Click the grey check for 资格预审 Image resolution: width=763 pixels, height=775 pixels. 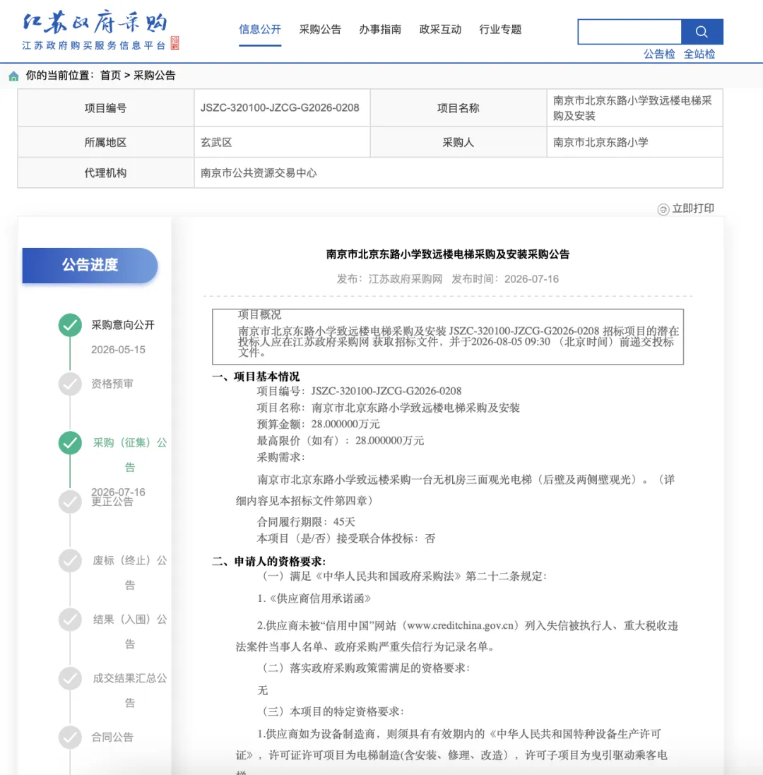click(x=70, y=384)
